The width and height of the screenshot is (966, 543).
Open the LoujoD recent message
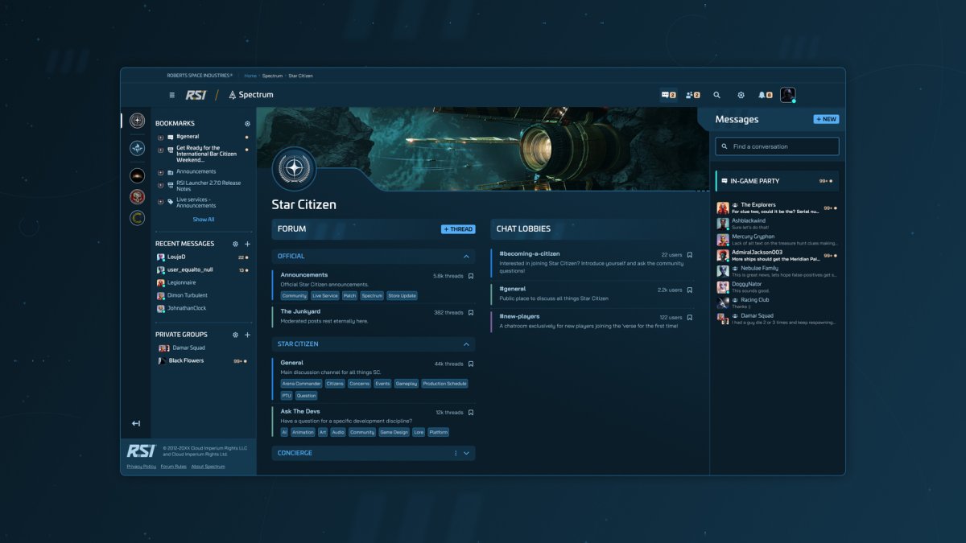point(202,257)
